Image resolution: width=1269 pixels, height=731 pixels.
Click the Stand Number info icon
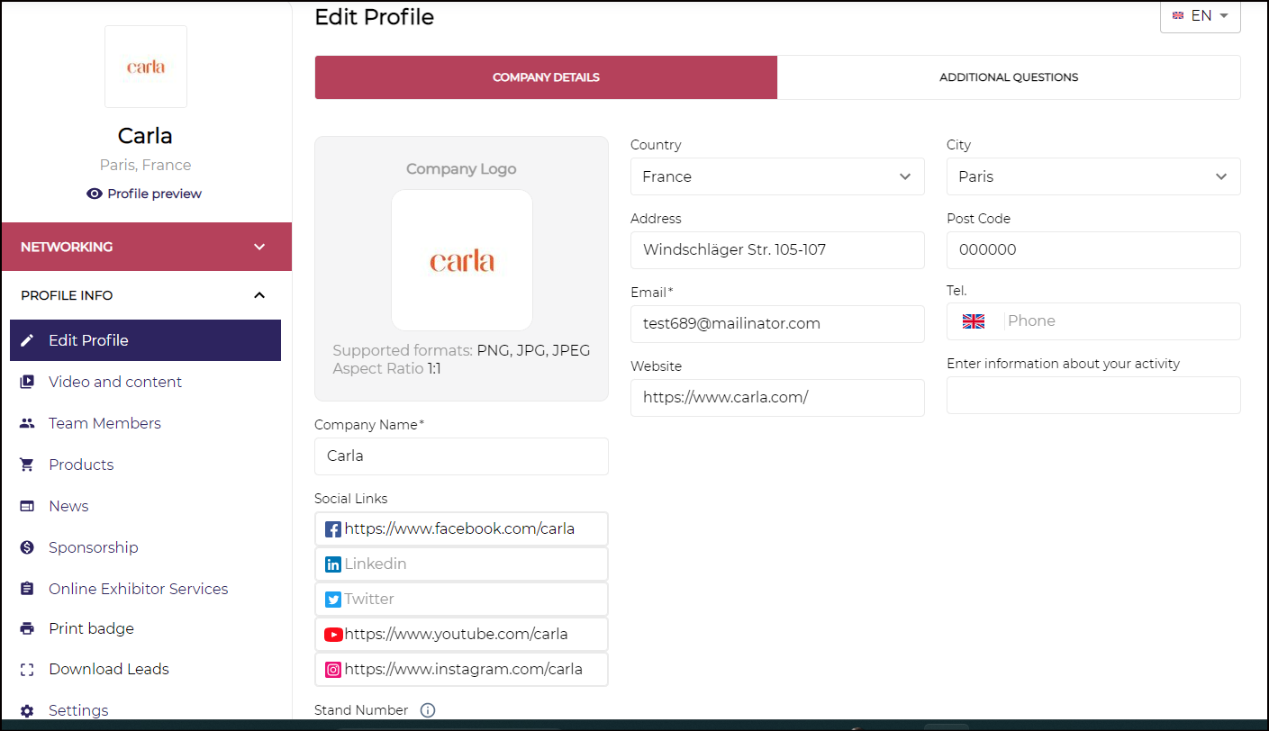tap(428, 710)
